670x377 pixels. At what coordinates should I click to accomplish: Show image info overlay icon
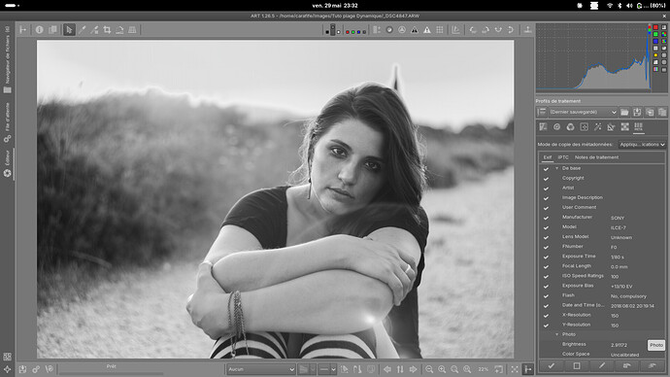39,29
